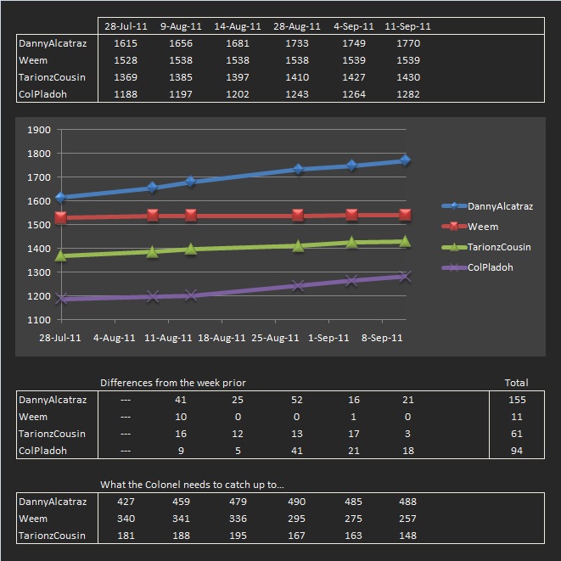Click the cell with value 1770
Viewport: 561px width, 561px height.
(408, 43)
